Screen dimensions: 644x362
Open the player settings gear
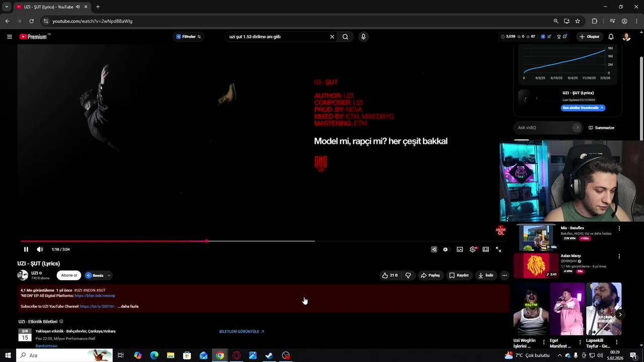click(472, 249)
